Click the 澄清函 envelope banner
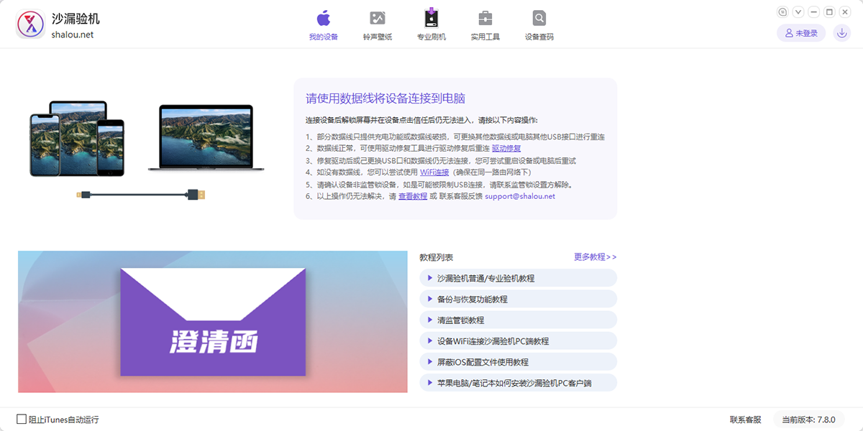This screenshot has height=431, width=863. click(x=213, y=322)
